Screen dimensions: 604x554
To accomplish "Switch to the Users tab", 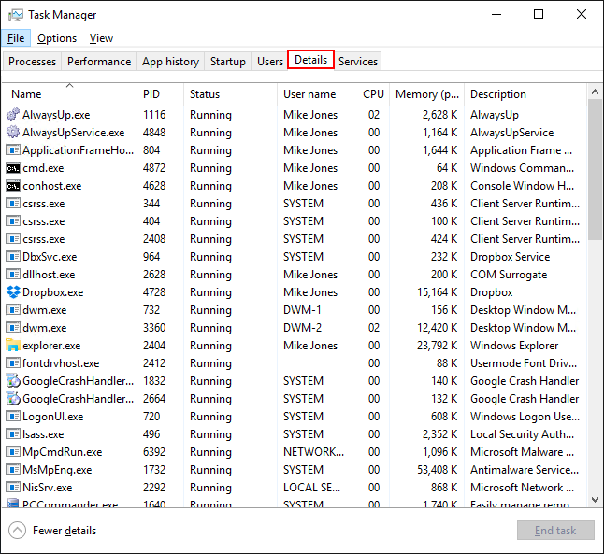I will click(x=270, y=62).
